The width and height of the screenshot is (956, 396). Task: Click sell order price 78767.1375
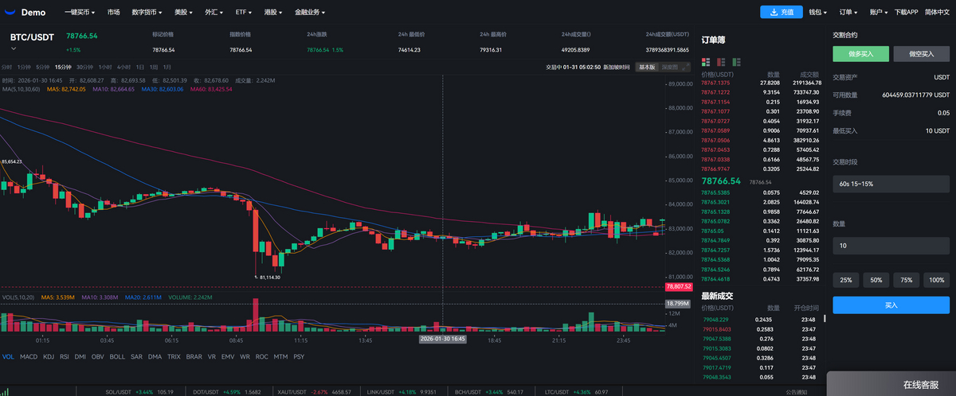[x=715, y=83]
